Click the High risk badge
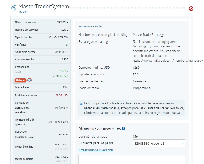This screenshot has height=164, width=204. (x=21, y=80)
